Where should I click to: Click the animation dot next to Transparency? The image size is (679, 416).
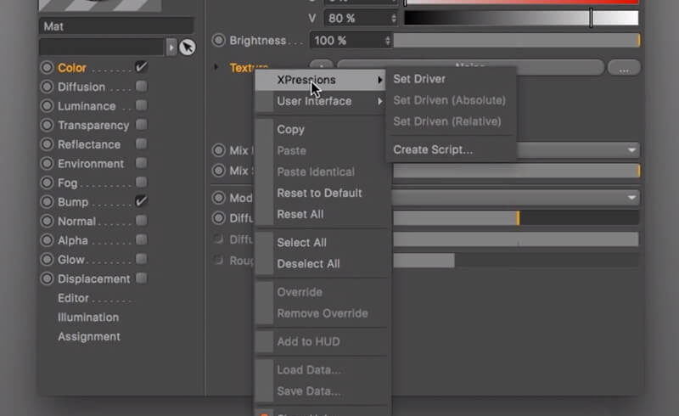(x=47, y=125)
